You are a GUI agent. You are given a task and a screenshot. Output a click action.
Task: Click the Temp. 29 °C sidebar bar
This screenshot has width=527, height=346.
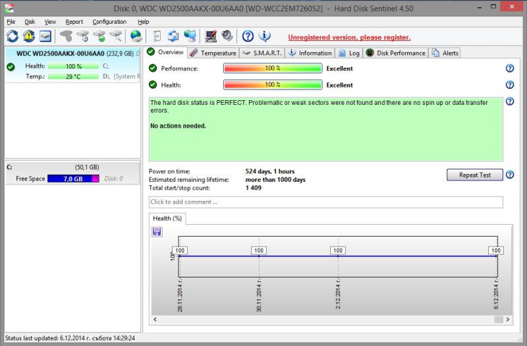pos(73,76)
